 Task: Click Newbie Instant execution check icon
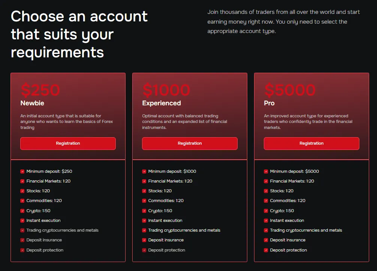pyautogui.click(x=22, y=221)
